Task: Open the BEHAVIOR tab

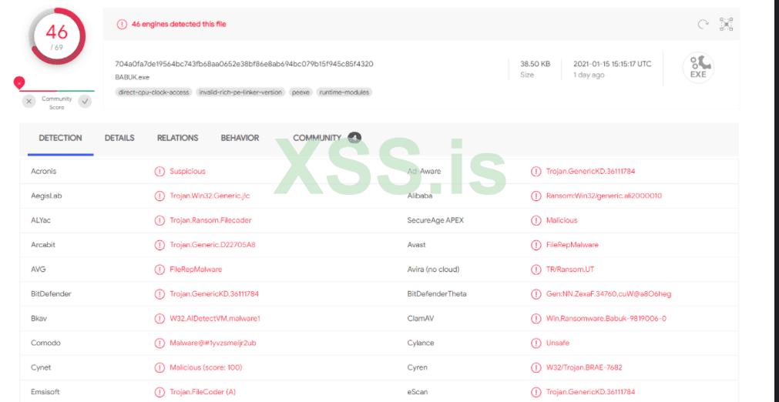Action: (240, 138)
